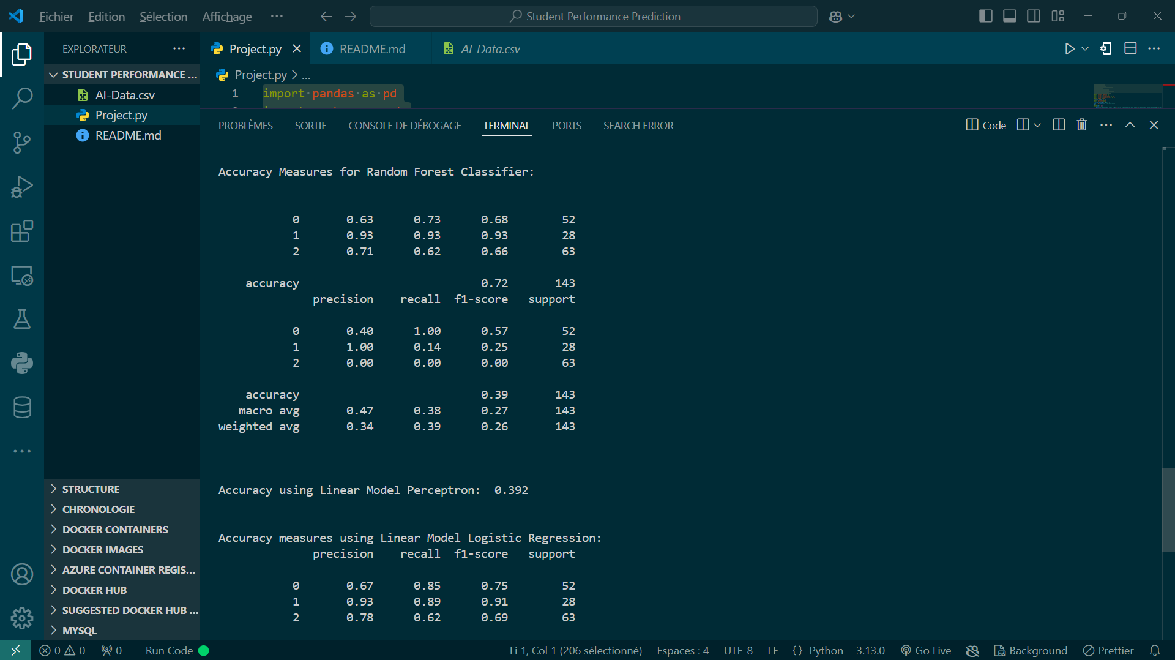
Task: Open the Extensions view
Action: click(x=22, y=231)
